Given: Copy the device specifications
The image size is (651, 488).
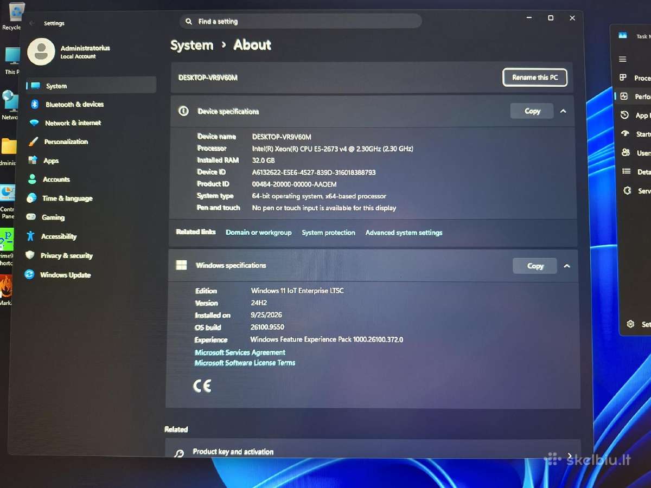Looking at the screenshot, I should (532, 111).
